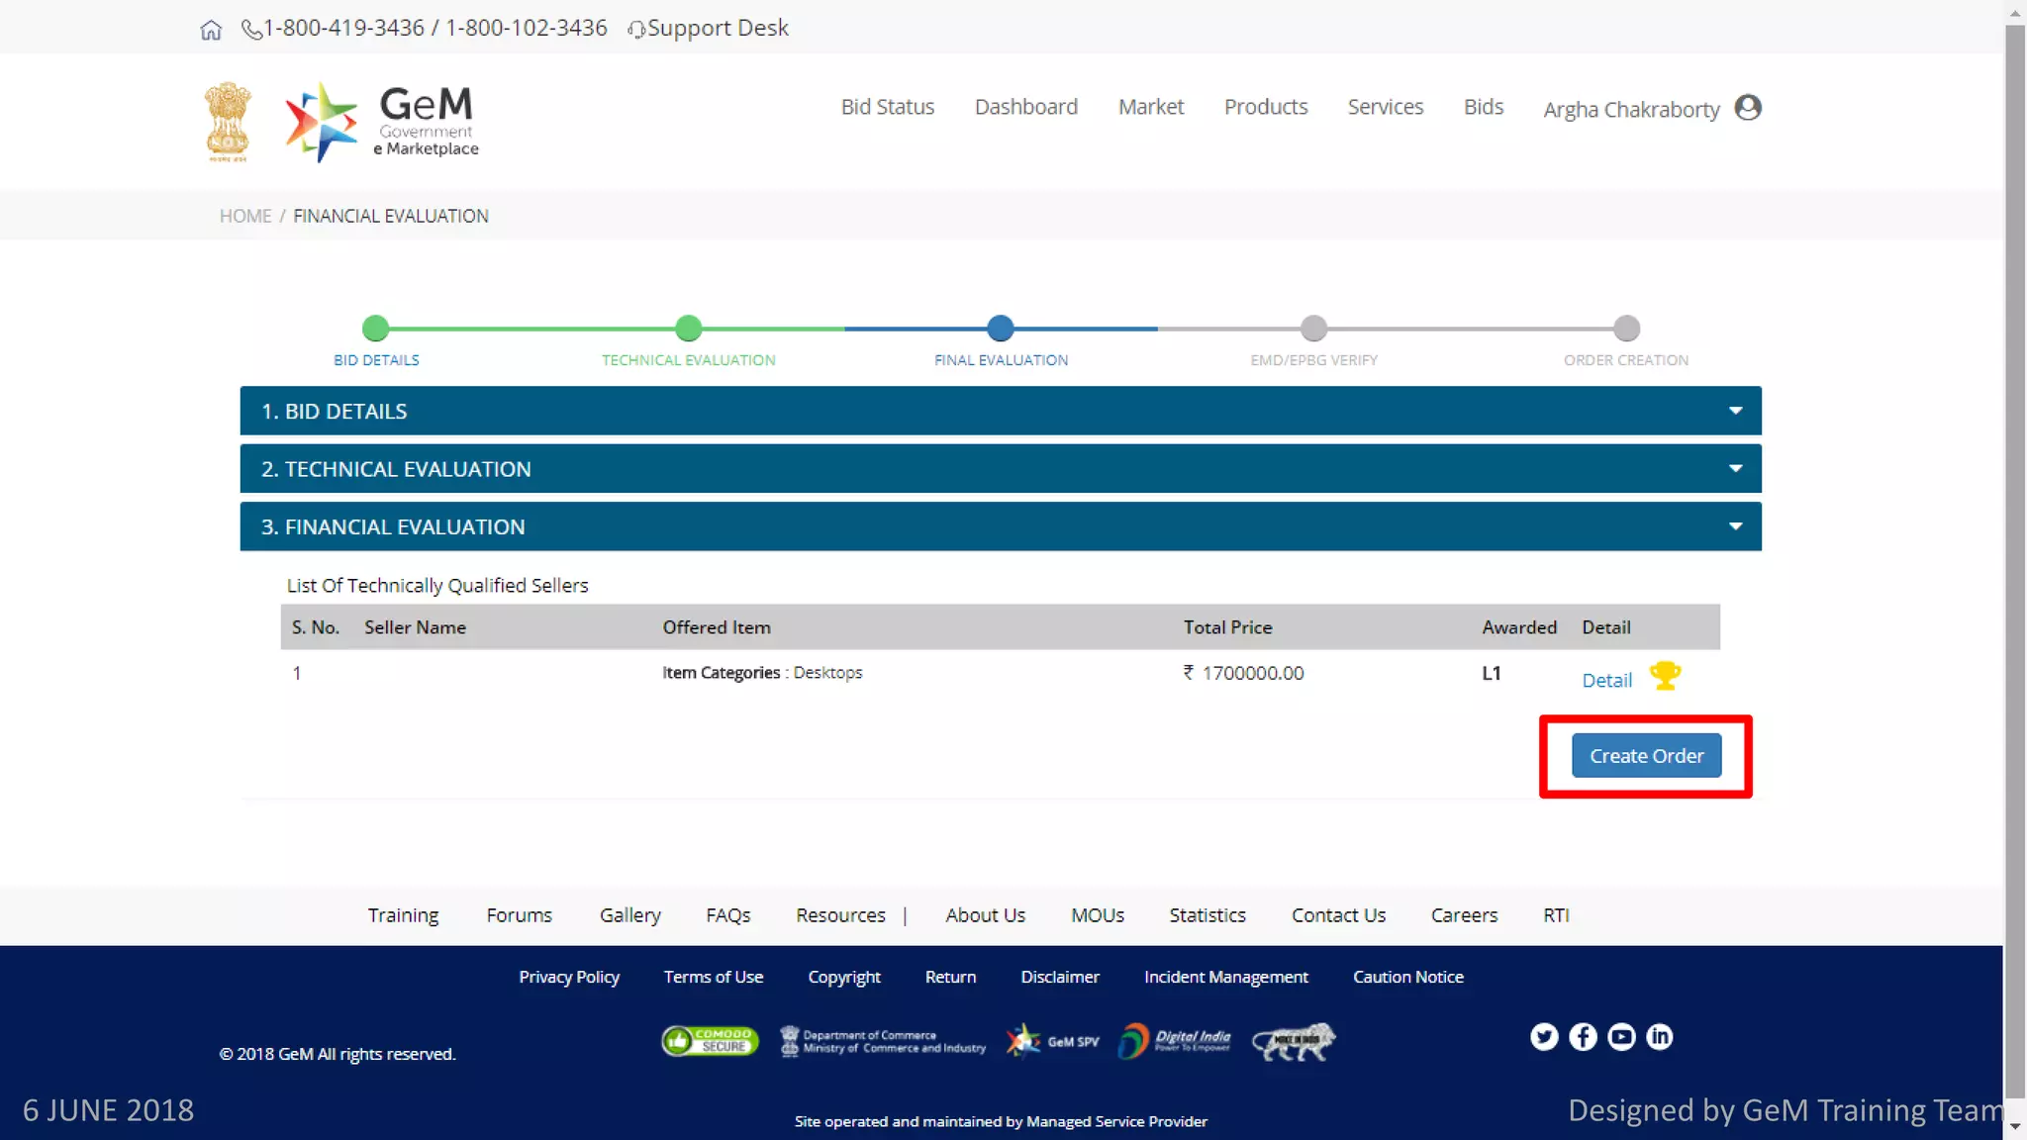2027x1140 pixels.
Task: Expand the Technical Evaluation section arrow
Action: [1735, 468]
